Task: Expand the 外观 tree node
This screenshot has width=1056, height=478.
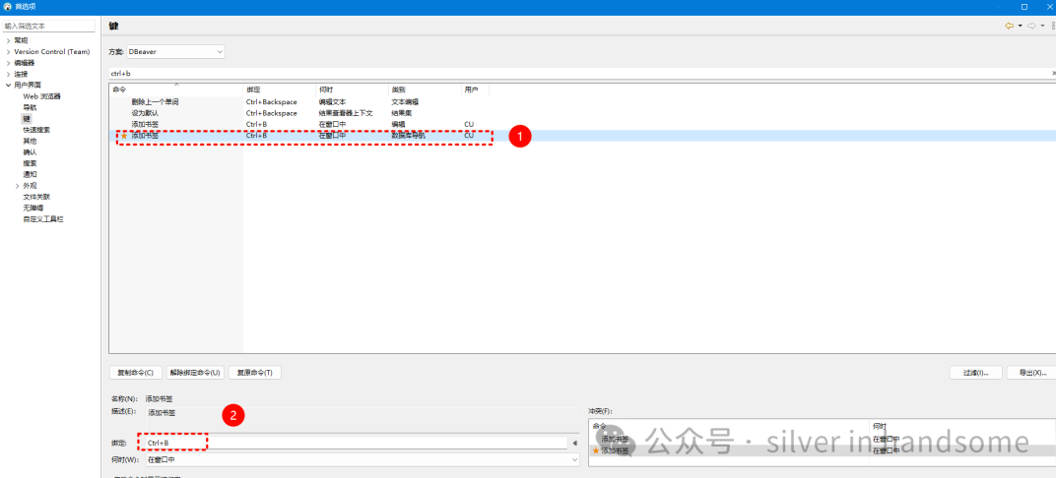Action: coord(18,186)
